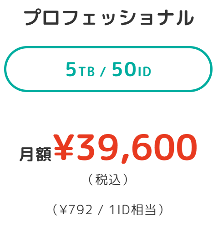Image resolution: width=218 pixels, height=232 pixels.
Task: Select the teal 5TB / 50ID pill badge
Action: (x=108, y=69)
